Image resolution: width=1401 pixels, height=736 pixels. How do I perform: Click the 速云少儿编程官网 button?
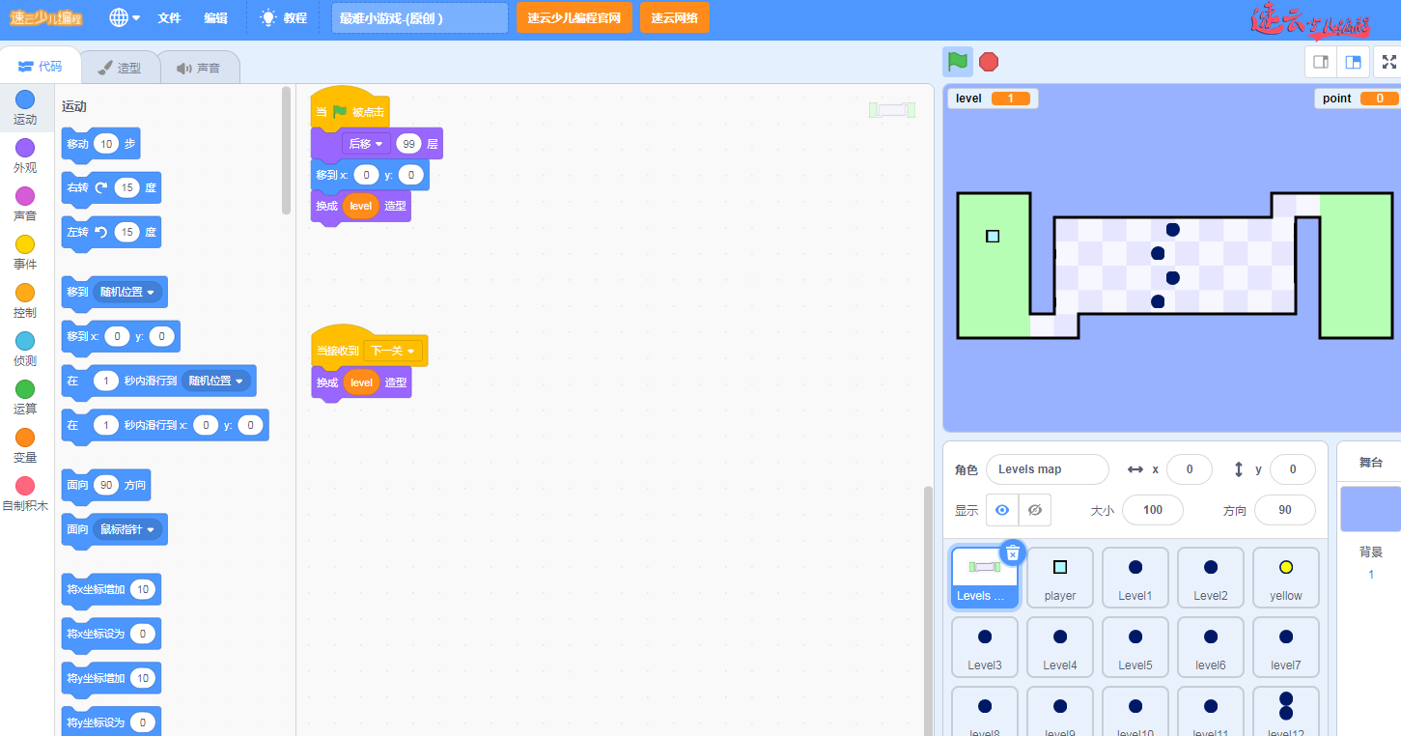[574, 17]
